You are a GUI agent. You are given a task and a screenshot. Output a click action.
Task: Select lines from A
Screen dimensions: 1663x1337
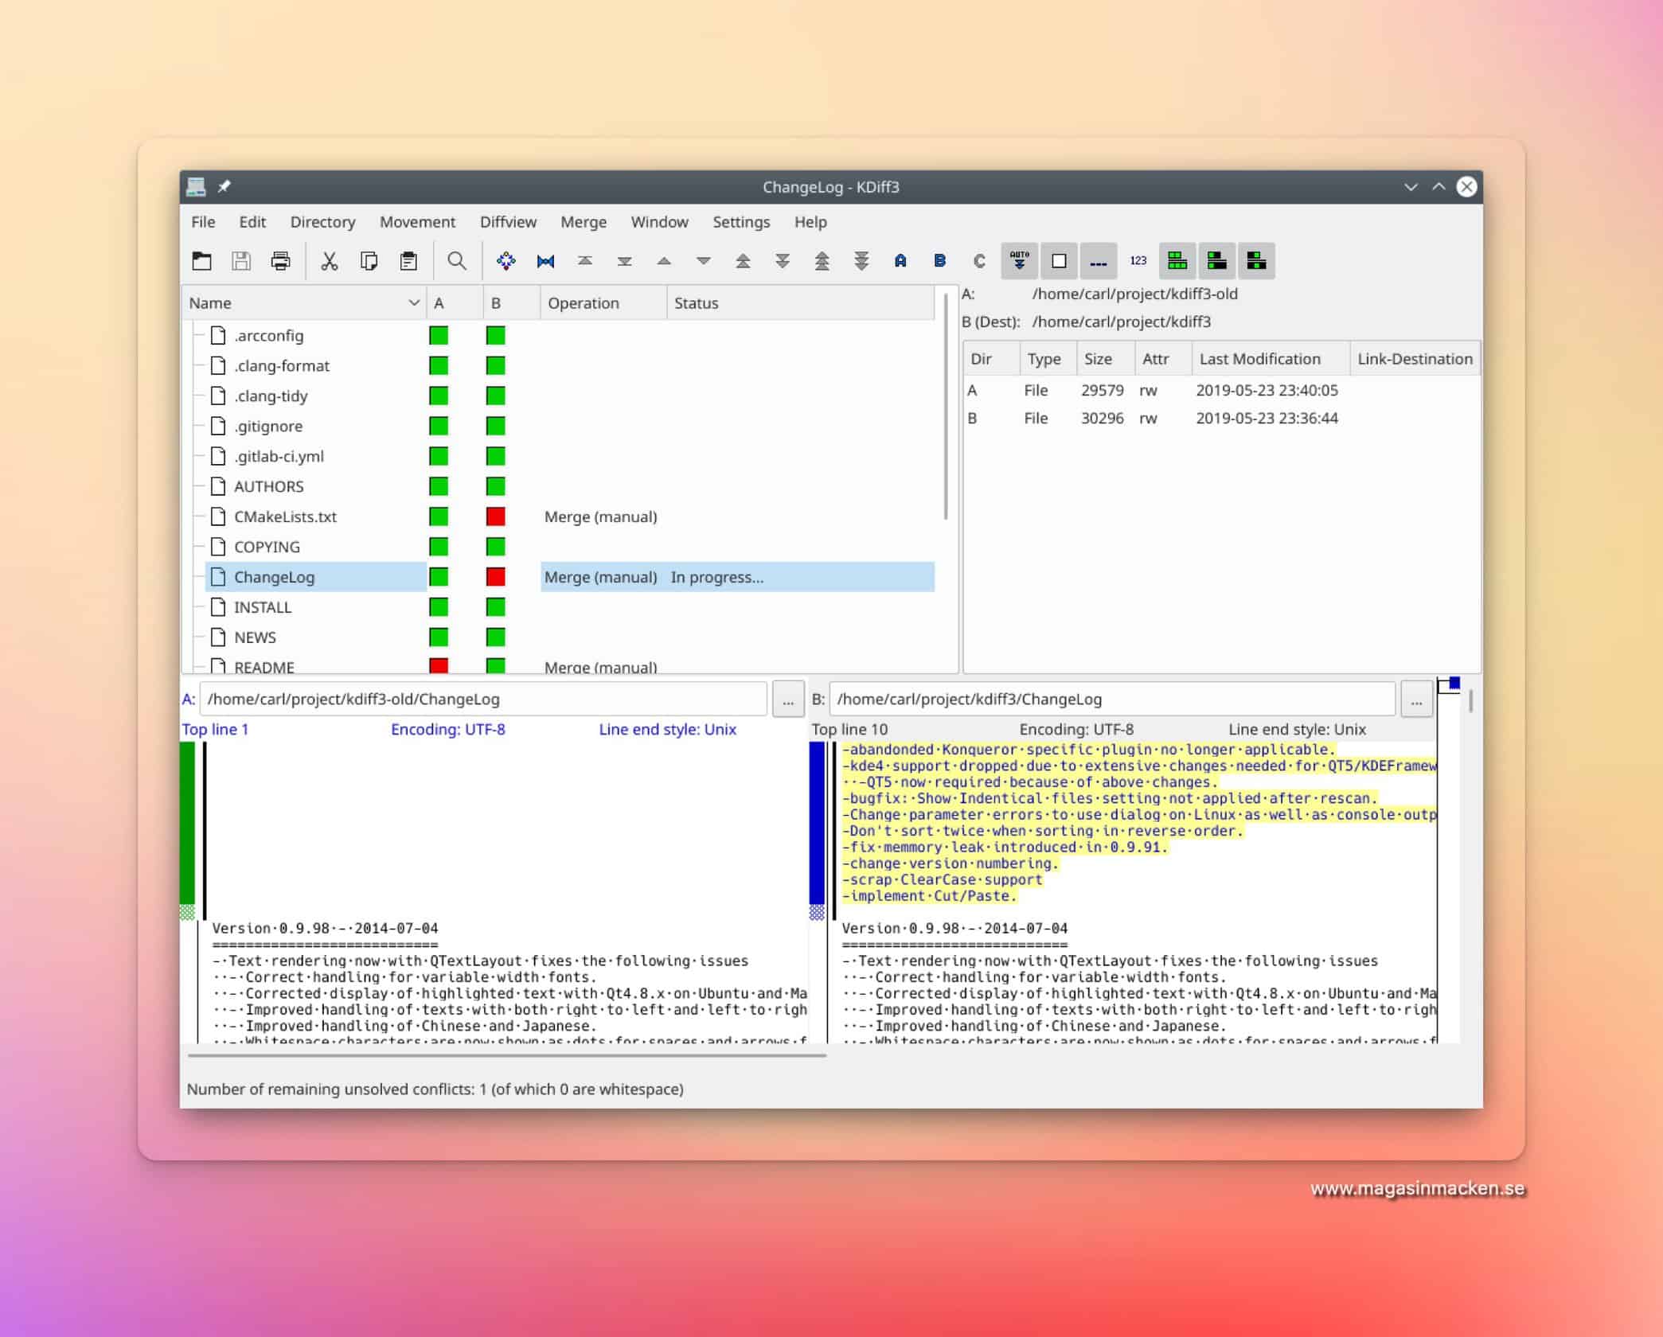[900, 261]
